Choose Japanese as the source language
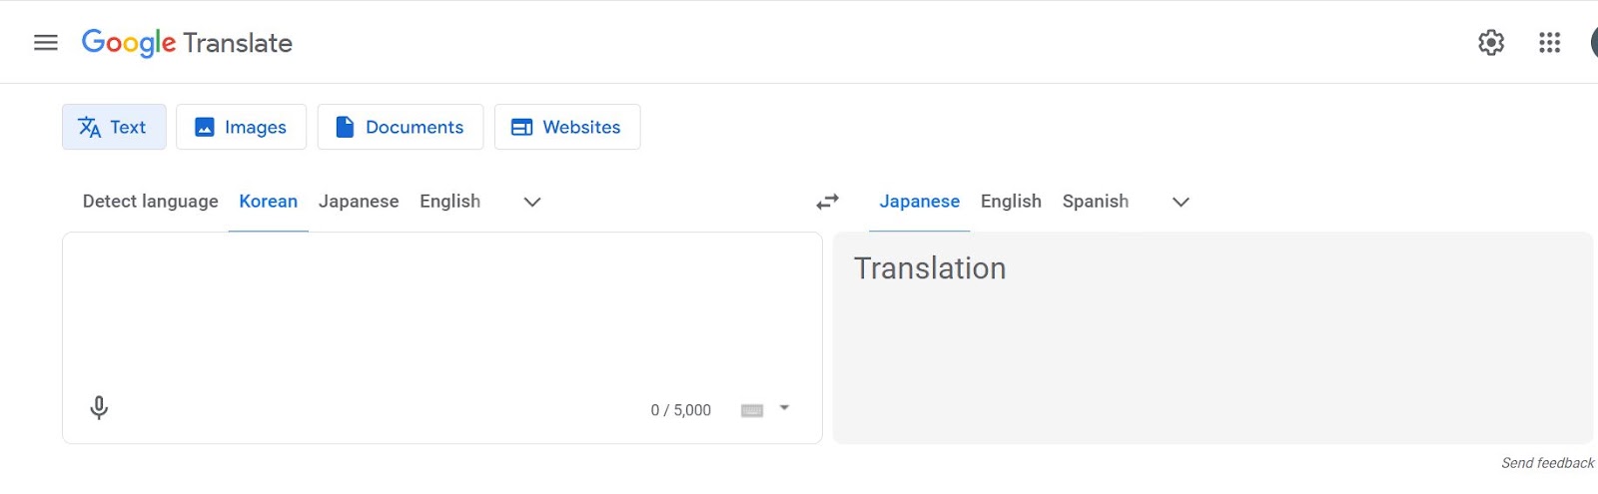Image resolution: width=1598 pixels, height=494 pixels. (x=359, y=202)
